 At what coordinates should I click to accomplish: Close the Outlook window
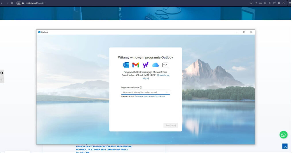[251, 32]
